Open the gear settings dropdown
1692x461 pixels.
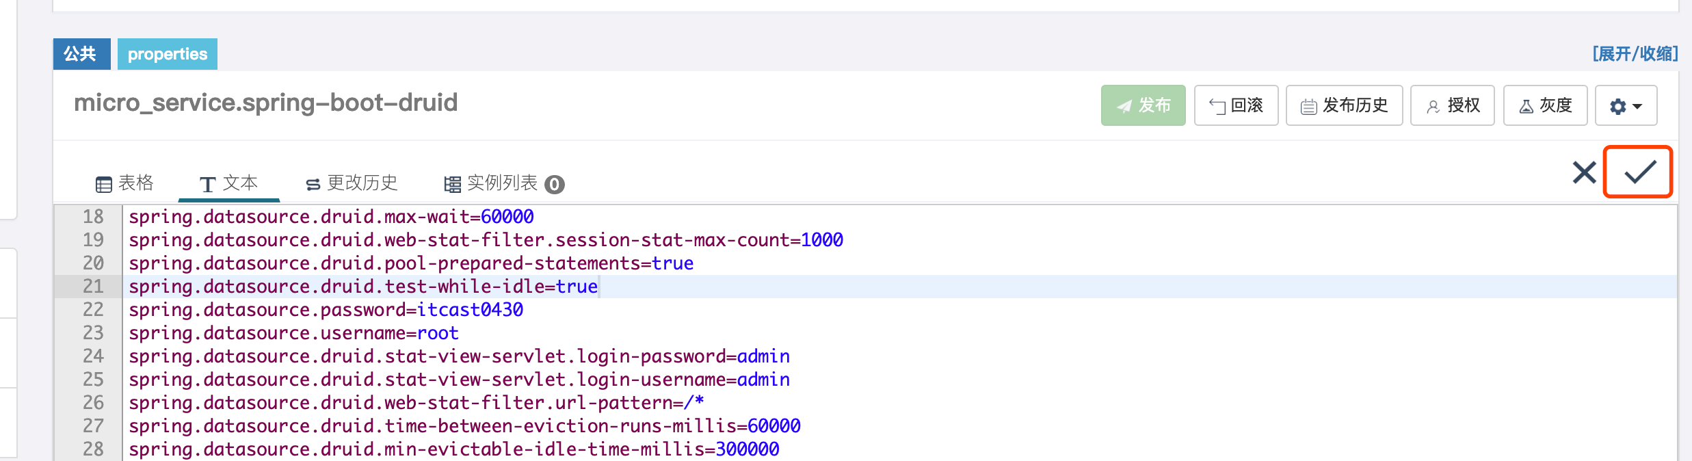pos(1625,106)
